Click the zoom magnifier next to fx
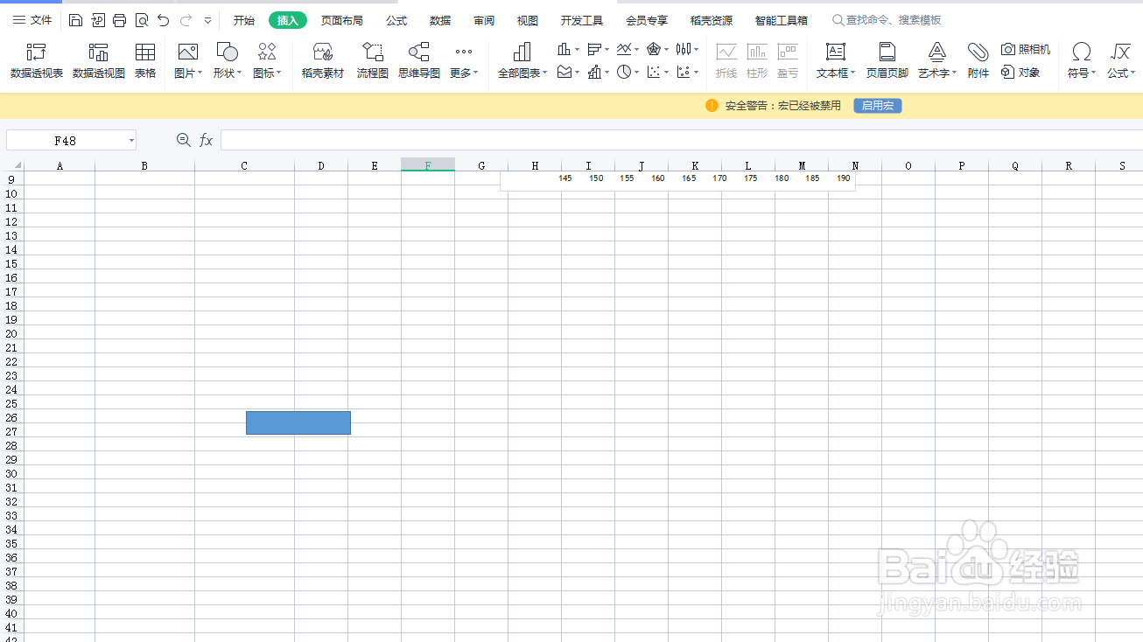Screen dimensions: 1143x642 (184, 140)
